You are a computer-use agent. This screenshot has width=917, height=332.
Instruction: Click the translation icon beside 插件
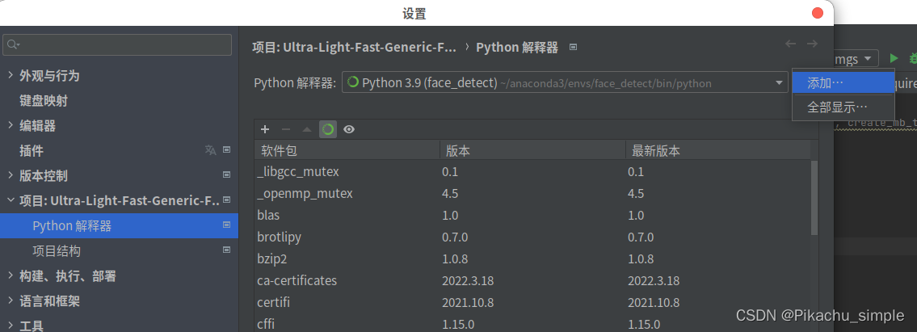click(210, 150)
